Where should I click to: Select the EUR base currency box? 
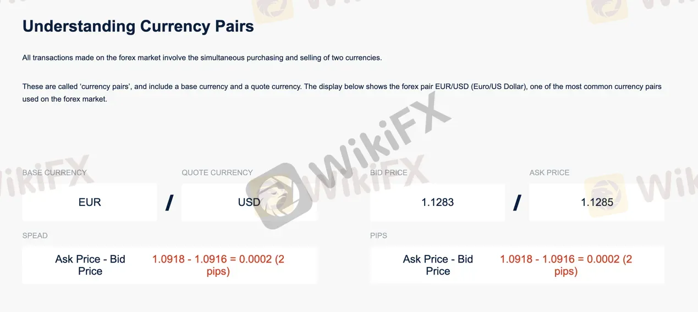pyautogui.click(x=90, y=202)
